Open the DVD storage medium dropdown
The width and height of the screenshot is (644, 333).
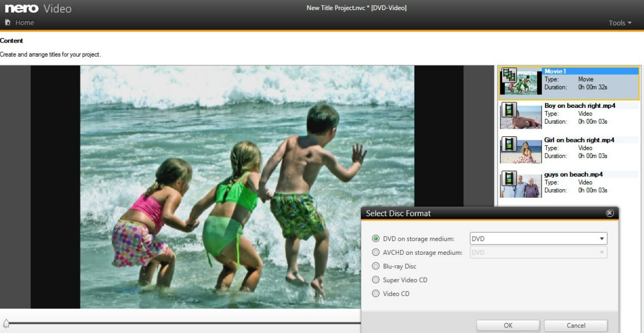[x=538, y=239]
